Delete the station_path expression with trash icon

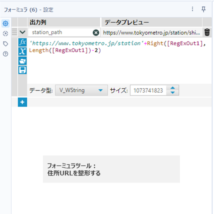click(x=207, y=32)
